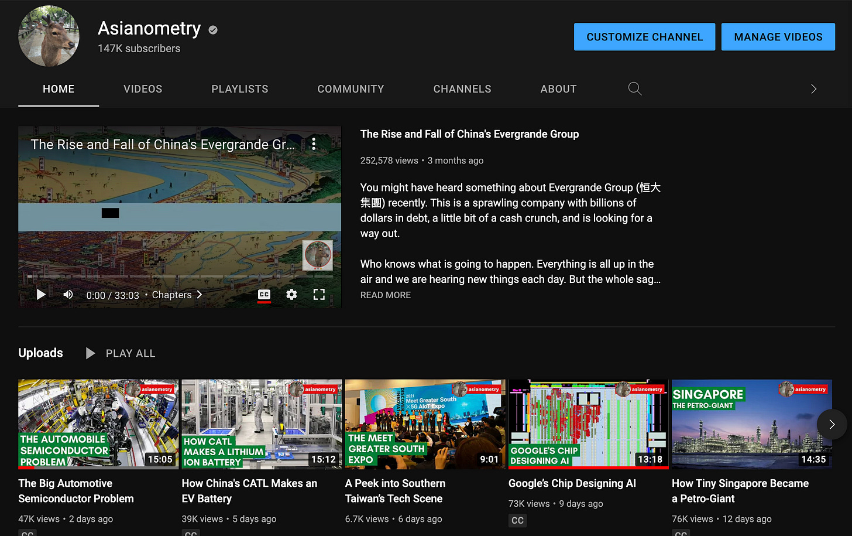Viewport: 852px width, 536px height.
Task: Open The Rise and Fall of China's Evergrande Group title link
Action: (469, 134)
